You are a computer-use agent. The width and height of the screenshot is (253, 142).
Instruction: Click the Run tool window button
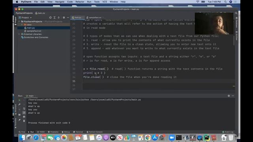point(31,132)
